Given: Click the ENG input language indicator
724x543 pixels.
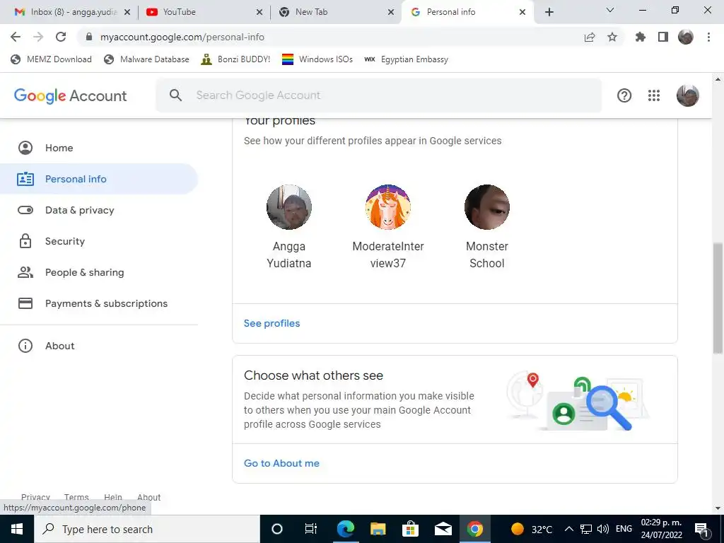Looking at the screenshot, I should 624,529.
